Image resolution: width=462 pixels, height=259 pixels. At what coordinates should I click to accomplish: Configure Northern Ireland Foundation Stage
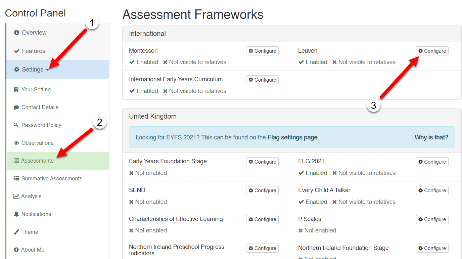tap(432, 248)
